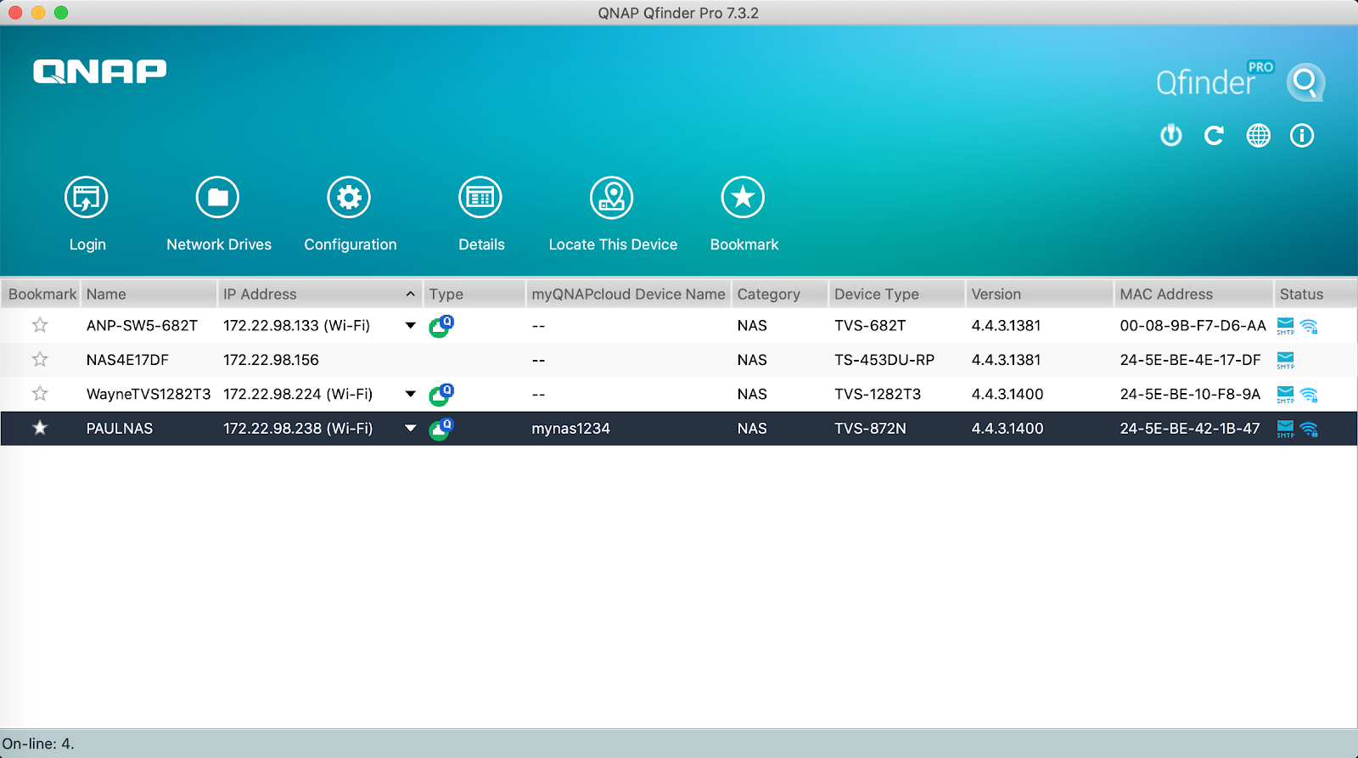The image size is (1358, 758).
Task: Select the NAS4E17DF device name
Action: click(x=127, y=360)
